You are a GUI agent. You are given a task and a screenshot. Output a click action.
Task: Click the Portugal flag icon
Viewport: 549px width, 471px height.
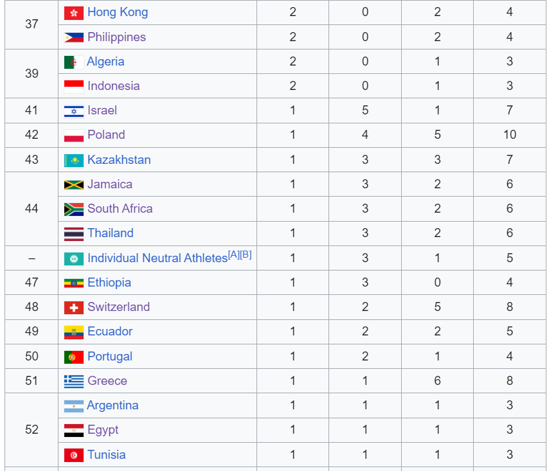coord(74,357)
